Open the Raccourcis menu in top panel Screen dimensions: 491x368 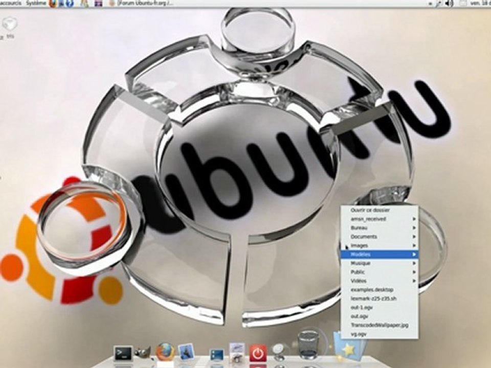click(11, 3)
